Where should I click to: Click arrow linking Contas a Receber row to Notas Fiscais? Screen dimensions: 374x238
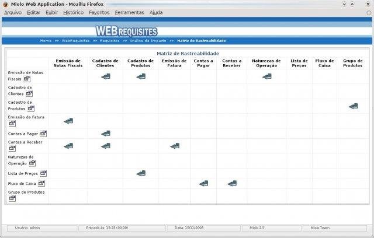[68, 146]
